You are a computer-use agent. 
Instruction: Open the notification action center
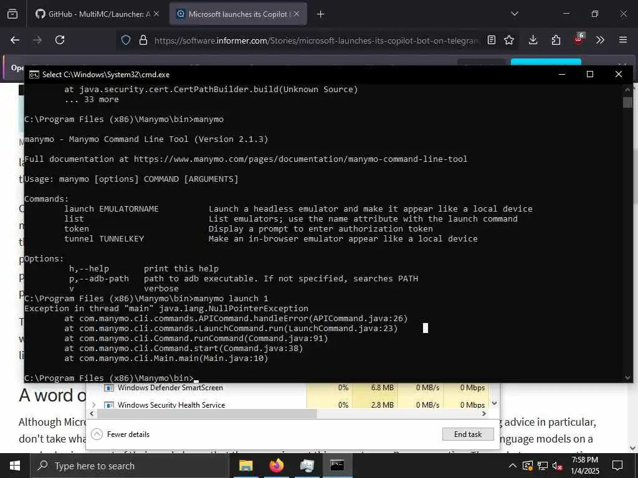(617, 466)
